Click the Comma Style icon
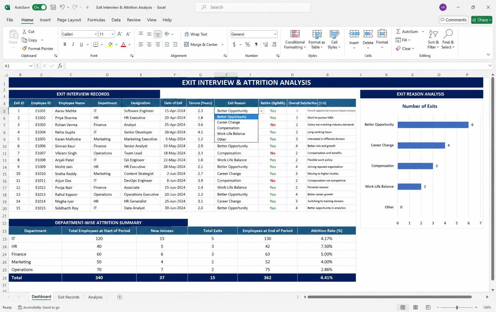 coord(256,45)
